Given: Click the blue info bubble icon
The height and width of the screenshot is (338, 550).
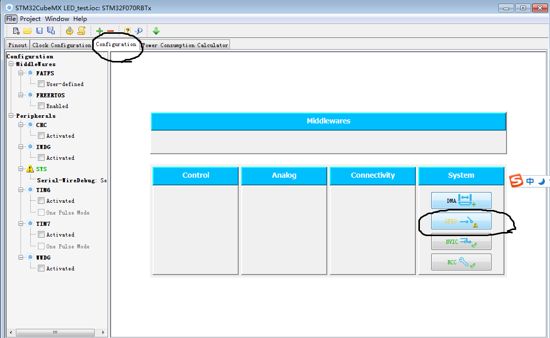Looking at the screenshot, I should click(139, 31).
